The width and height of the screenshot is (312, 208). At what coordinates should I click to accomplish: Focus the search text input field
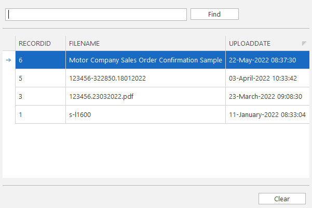[96, 15]
